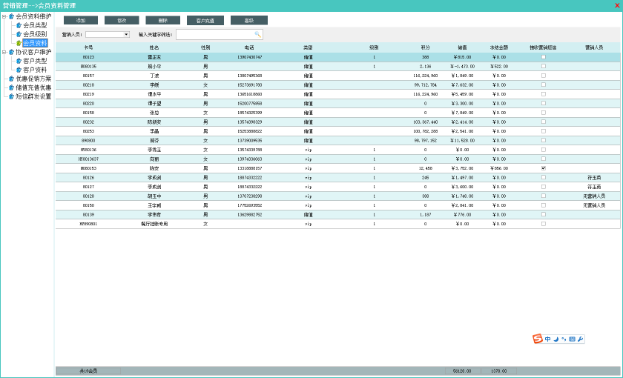Click the 客户充值 button
This screenshot has height=378, width=623.
pyautogui.click(x=205, y=21)
